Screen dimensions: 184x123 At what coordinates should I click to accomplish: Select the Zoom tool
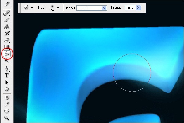pyautogui.click(x=7, y=118)
